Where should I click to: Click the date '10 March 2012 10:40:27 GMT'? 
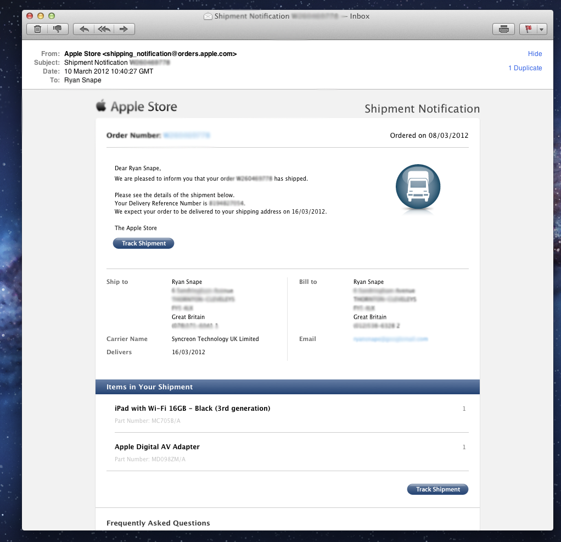[x=108, y=71]
